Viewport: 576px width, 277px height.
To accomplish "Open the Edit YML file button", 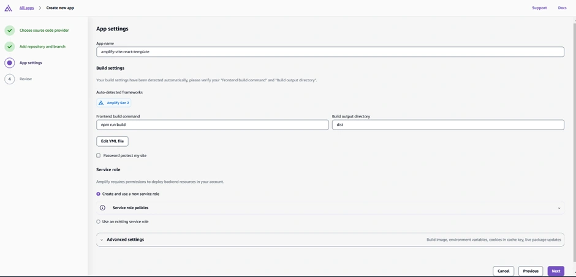I will (112, 141).
